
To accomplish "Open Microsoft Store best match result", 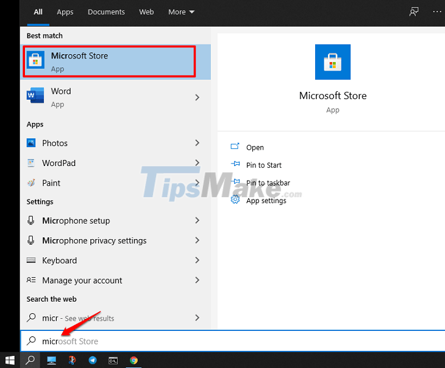I will pyautogui.click(x=115, y=61).
